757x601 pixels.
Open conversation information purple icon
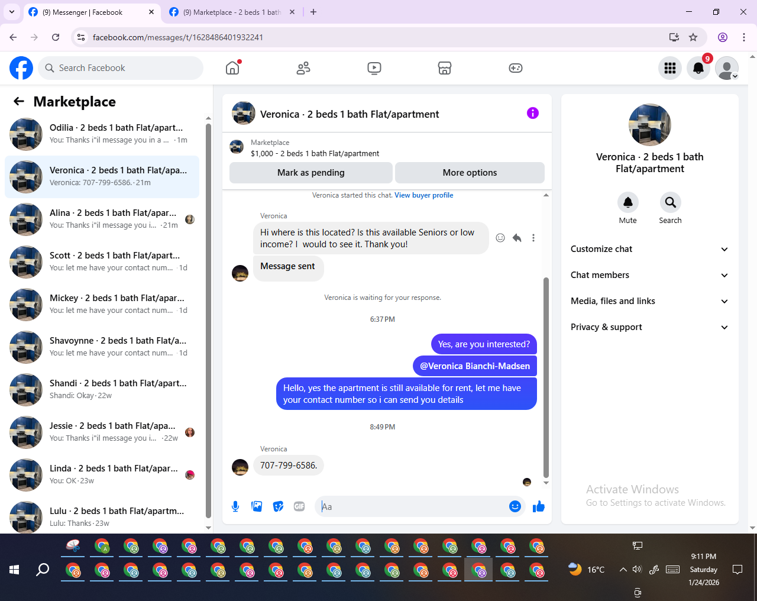[533, 113]
